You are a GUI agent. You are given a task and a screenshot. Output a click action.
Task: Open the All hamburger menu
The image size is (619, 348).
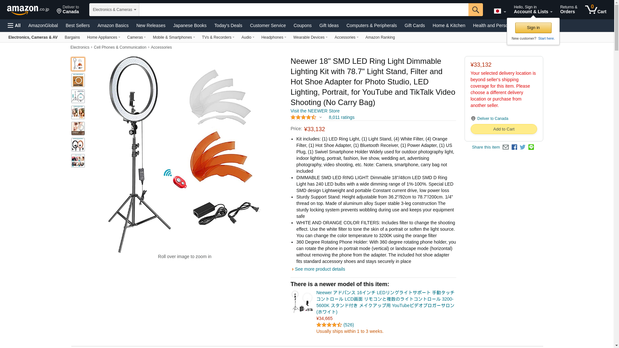(14, 25)
